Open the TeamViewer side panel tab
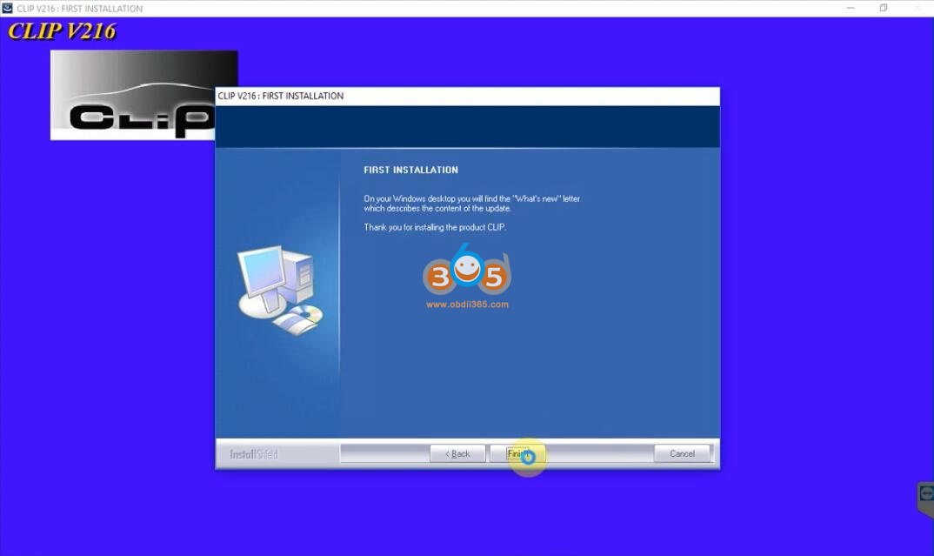The height and width of the screenshot is (556, 934). pyautogui.click(x=925, y=499)
